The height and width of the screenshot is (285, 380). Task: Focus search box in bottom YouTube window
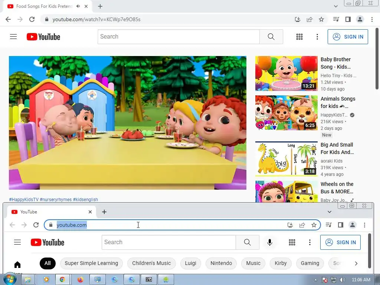click(x=169, y=242)
